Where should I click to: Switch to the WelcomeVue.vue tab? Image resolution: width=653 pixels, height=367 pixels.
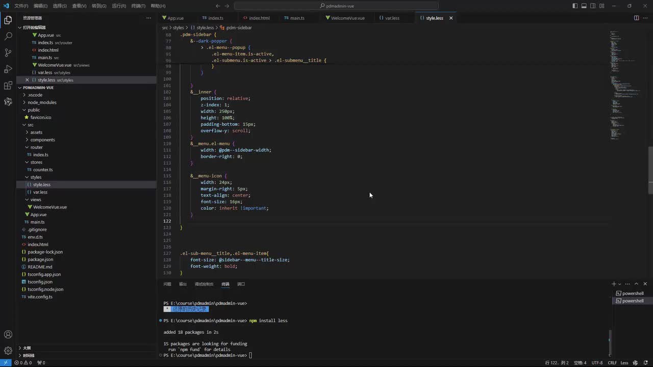click(347, 18)
